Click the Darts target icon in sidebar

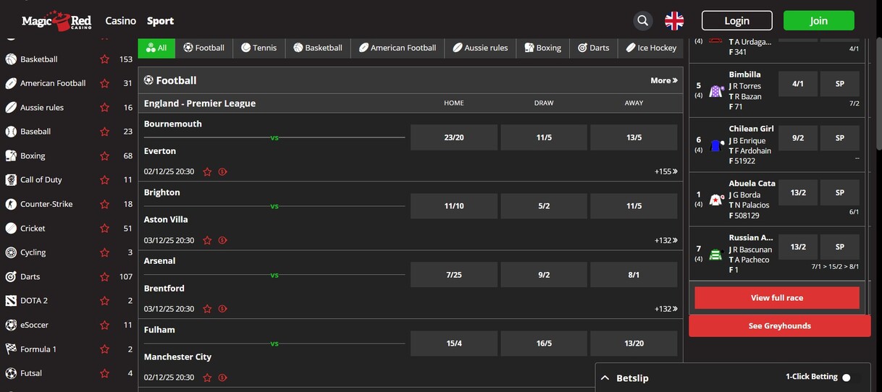click(x=11, y=276)
